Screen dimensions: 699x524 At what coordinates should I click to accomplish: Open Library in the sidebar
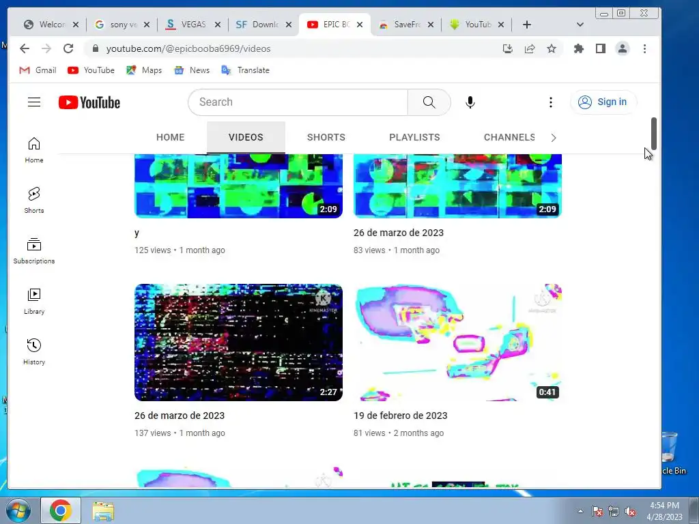click(34, 301)
